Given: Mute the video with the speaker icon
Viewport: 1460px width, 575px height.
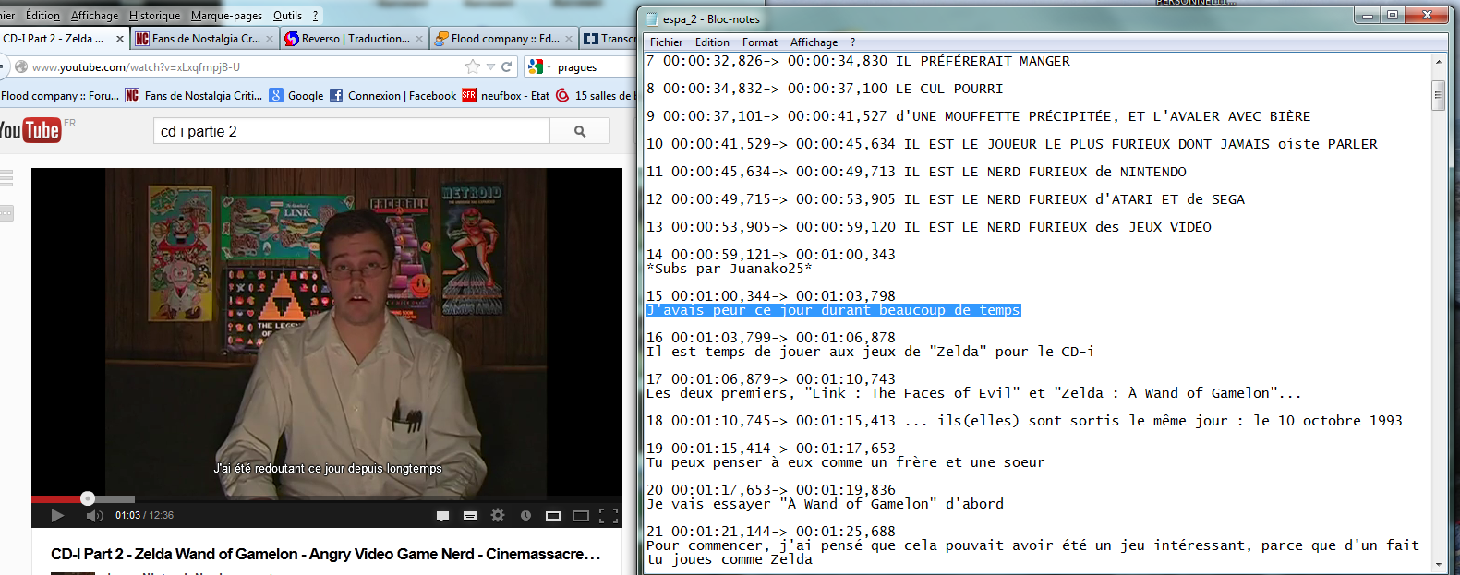Looking at the screenshot, I should tap(94, 515).
